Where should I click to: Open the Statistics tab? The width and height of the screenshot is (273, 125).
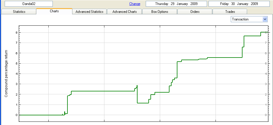[x=19, y=12]
